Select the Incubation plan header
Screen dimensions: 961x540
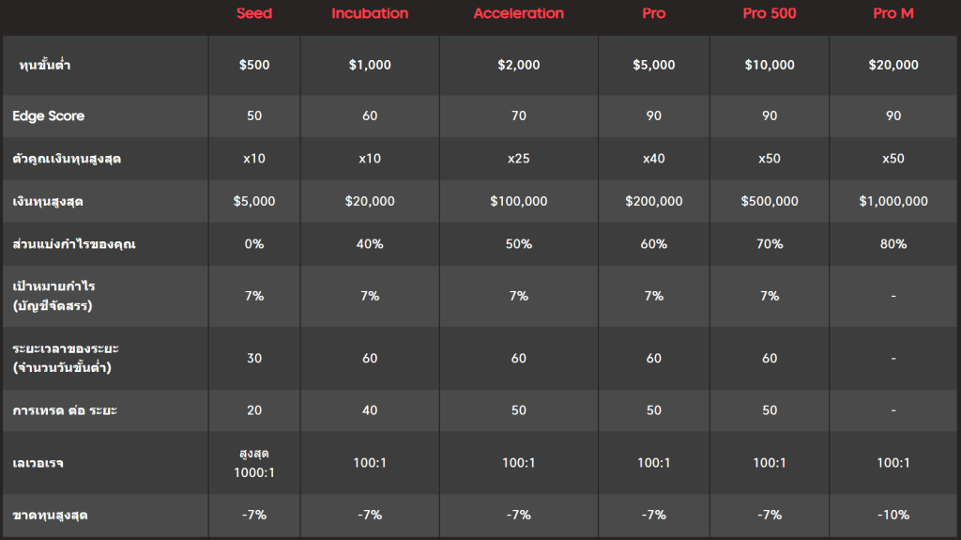click(x=370, y=14)
